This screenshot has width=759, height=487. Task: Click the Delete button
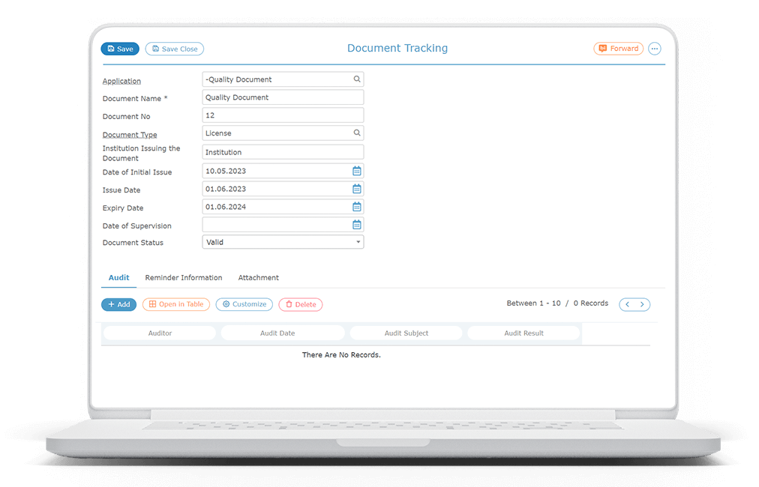[301, 304]
